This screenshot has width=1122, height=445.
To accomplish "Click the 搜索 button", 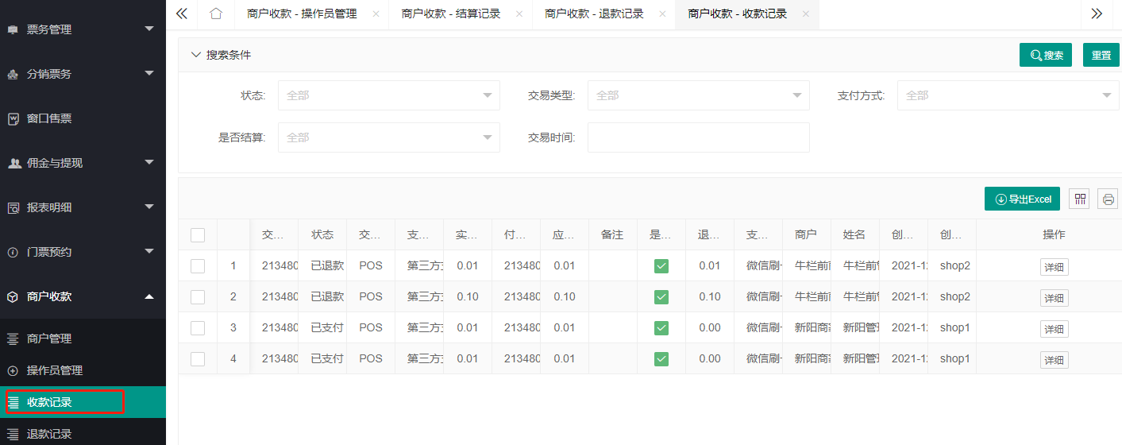I will 1045,56.
